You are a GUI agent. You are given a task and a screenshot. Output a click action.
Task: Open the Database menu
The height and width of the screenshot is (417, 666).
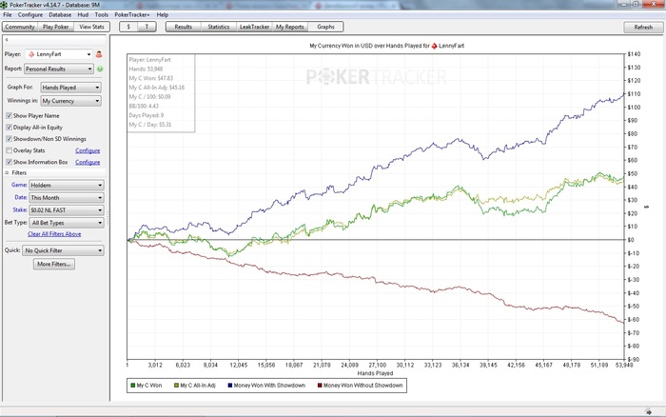(60, 15)
